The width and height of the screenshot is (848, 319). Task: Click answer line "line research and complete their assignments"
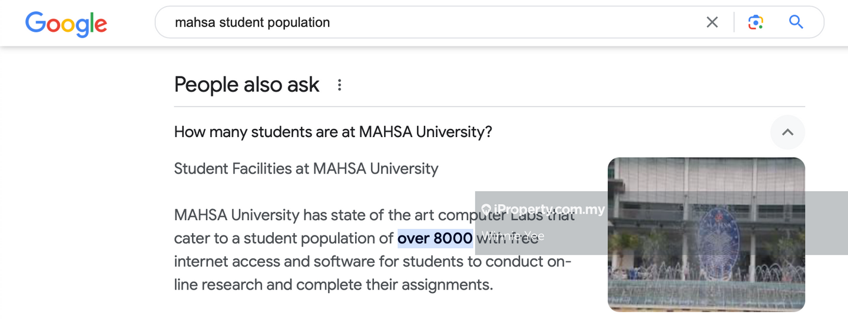[333, 285]
